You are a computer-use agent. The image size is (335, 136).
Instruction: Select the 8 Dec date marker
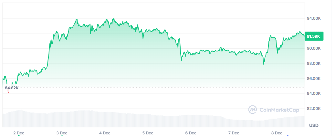pyautogui.click(x=277, y=133)
